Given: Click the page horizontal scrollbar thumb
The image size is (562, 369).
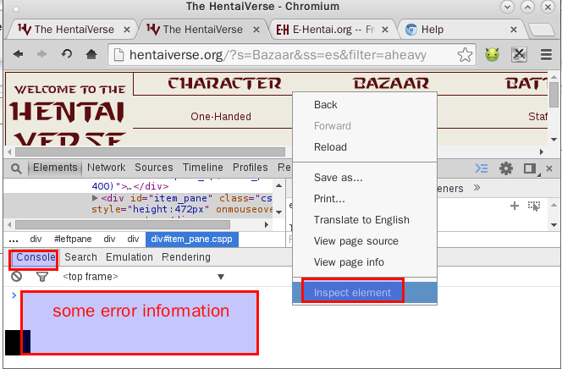Looking at the screenshot, I should 150,151.
